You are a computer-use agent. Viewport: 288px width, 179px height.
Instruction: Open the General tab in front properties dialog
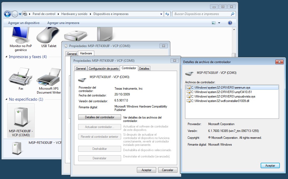tap(81, 68)
